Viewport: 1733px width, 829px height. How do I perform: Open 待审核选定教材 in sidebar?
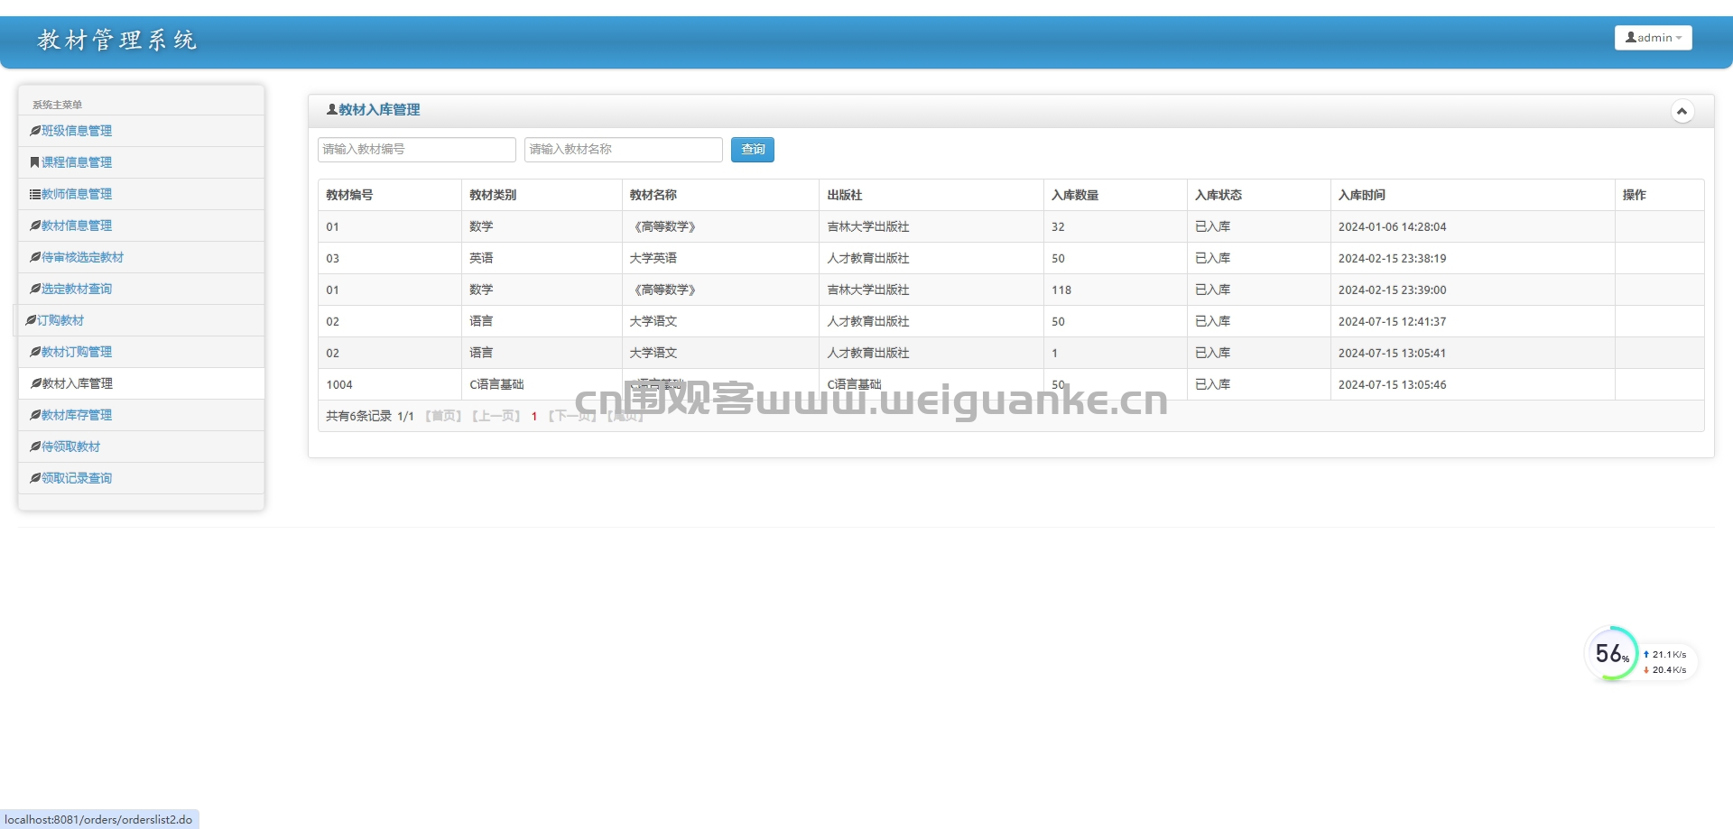tap(82, 257)
